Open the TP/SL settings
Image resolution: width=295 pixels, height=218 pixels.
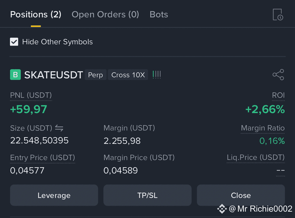[x=147, y=195]
